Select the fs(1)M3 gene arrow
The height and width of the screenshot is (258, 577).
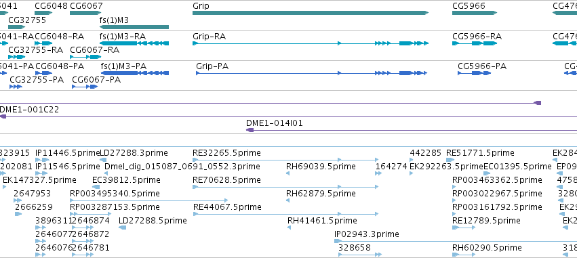(x=134, y=27)
